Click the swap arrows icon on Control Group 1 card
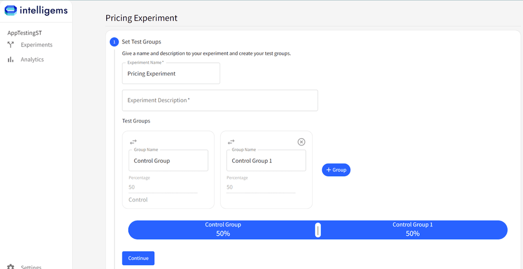Image resolution: width=523 pixels, height=269 pixels. click(231, 142)
